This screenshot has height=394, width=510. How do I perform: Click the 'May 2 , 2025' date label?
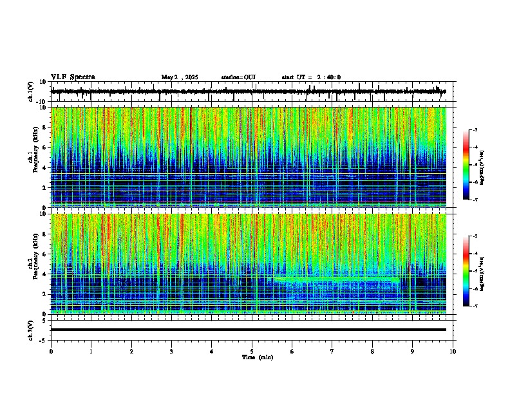(180, 77)
